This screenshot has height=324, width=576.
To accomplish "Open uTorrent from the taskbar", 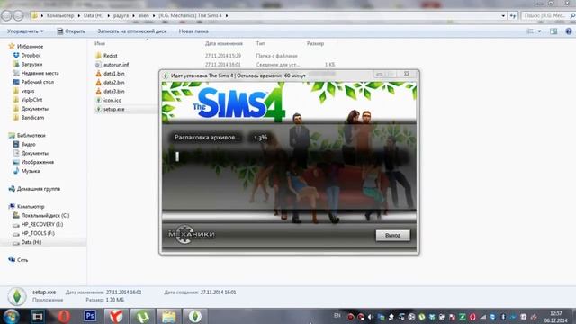I will click(142, 316).
